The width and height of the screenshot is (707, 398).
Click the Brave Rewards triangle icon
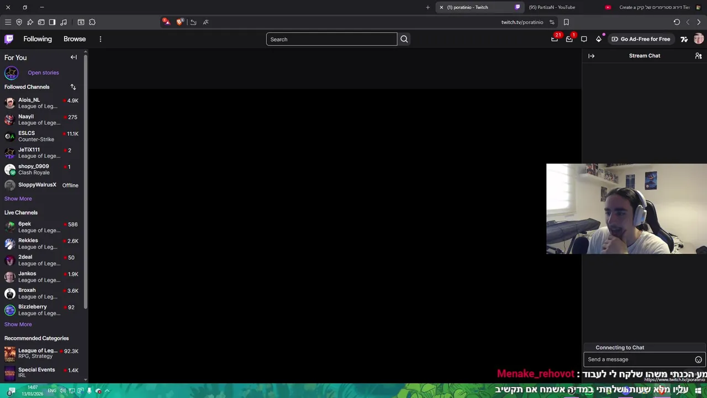[x=166, y=22]
